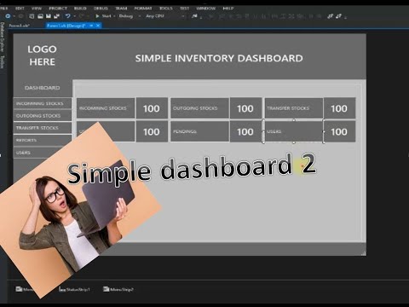The image size is (409, 307).
Task: Open the WINDOW menu
Action: coord(206,9)
